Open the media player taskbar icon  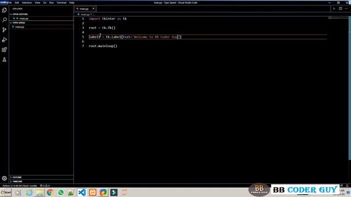(18, 192)
